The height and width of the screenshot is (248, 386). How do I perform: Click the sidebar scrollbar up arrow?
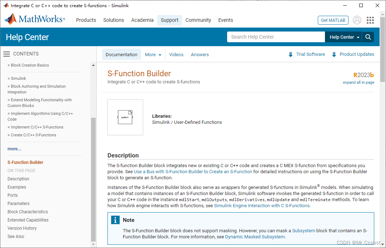[93, 65]
